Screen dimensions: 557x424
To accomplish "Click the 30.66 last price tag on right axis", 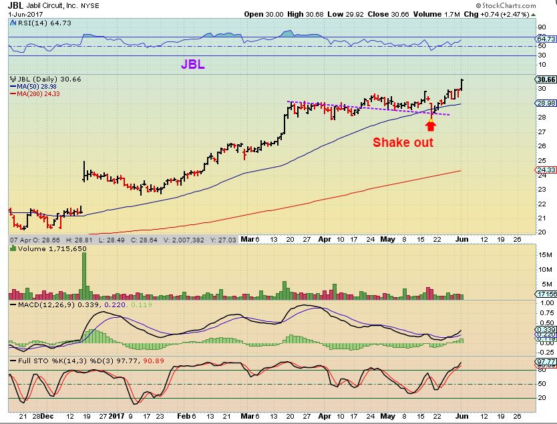I will (546, 79).
